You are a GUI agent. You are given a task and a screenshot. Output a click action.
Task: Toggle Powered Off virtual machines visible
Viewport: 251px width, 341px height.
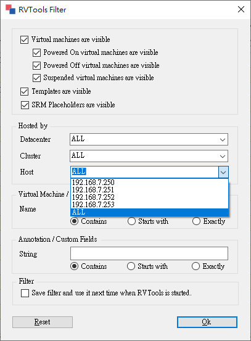[36, 65]
